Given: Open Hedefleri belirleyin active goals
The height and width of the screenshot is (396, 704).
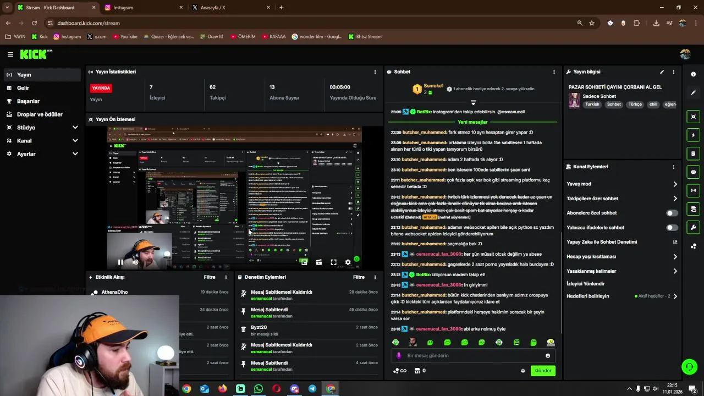Looking at the screenshot, I should click(x=622, y=296).
